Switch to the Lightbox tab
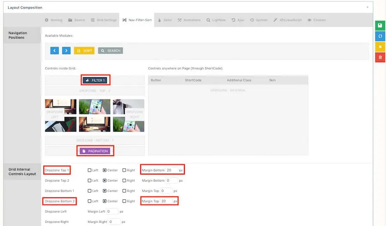 tap(216, 20)
